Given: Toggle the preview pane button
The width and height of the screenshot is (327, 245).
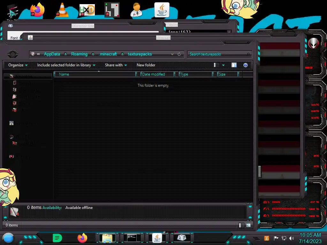Looking at the screenshot, I should pos(234,65).
